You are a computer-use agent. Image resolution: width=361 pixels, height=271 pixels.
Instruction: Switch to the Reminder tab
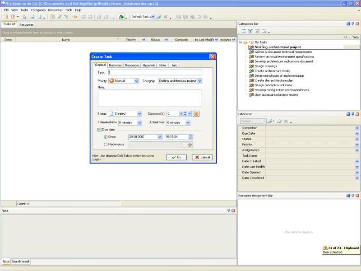(x=115, y=65)
